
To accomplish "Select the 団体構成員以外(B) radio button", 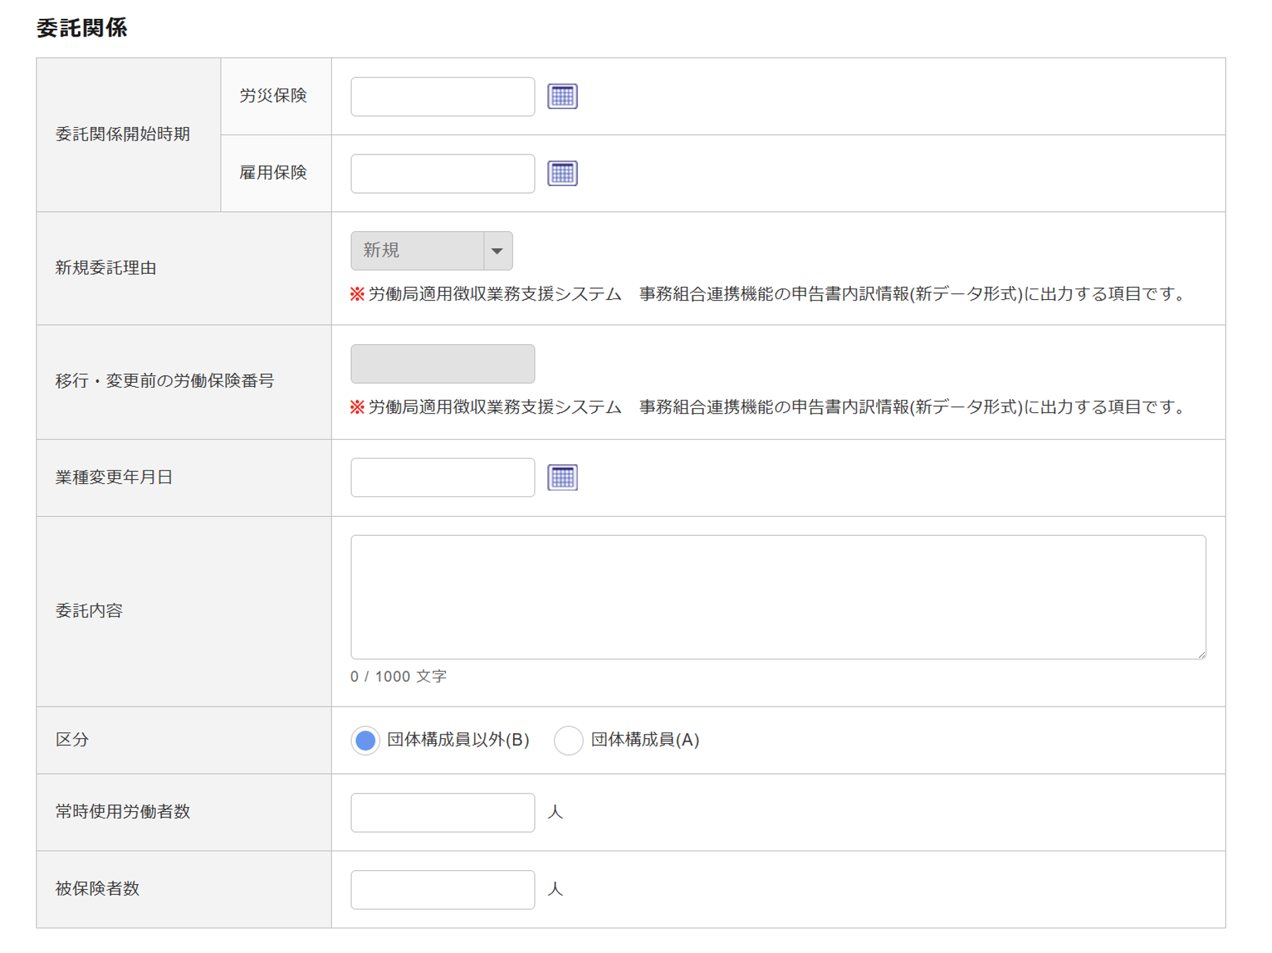I will [x=365, y=740].
